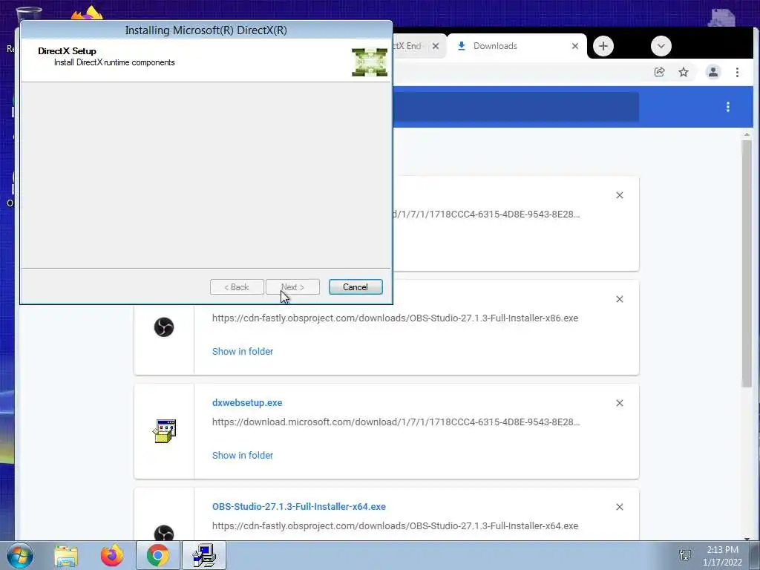Open the OBS x64 installer source URL
Image resolution: width=760 pixels, height=570 pixels.
click(395, 526)
